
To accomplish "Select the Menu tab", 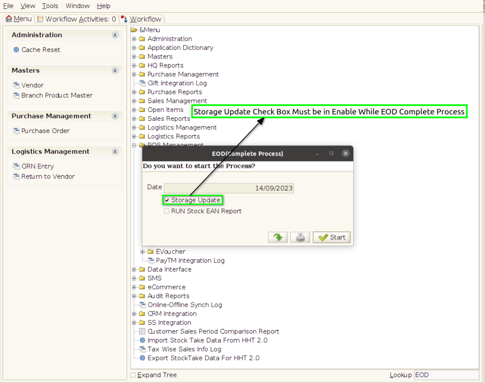I will point(18,19).
